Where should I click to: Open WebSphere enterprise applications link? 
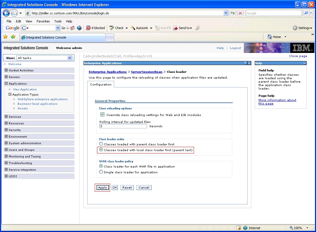42,99
